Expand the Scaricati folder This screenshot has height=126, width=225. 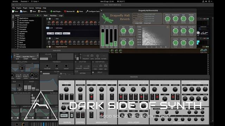click(16, 45)
